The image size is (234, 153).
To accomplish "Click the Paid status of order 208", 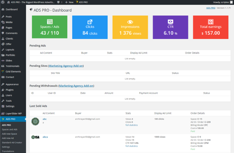I will tap(193, 149).
